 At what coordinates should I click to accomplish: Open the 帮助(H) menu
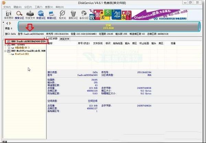59,7
